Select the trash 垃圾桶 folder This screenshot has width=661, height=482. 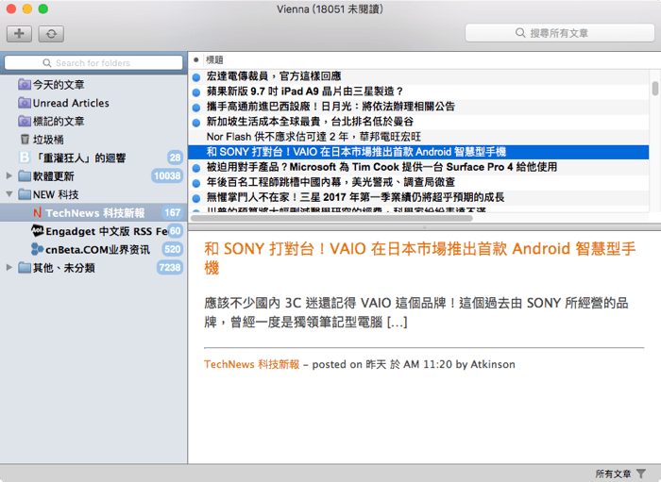tap(49, 139)
